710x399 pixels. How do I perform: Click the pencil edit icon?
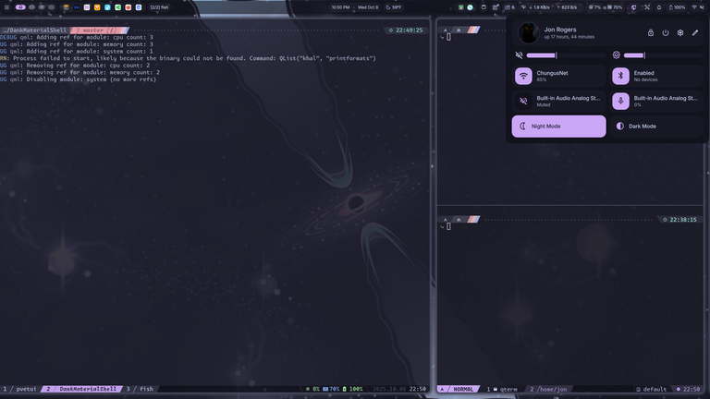[695, 32]
